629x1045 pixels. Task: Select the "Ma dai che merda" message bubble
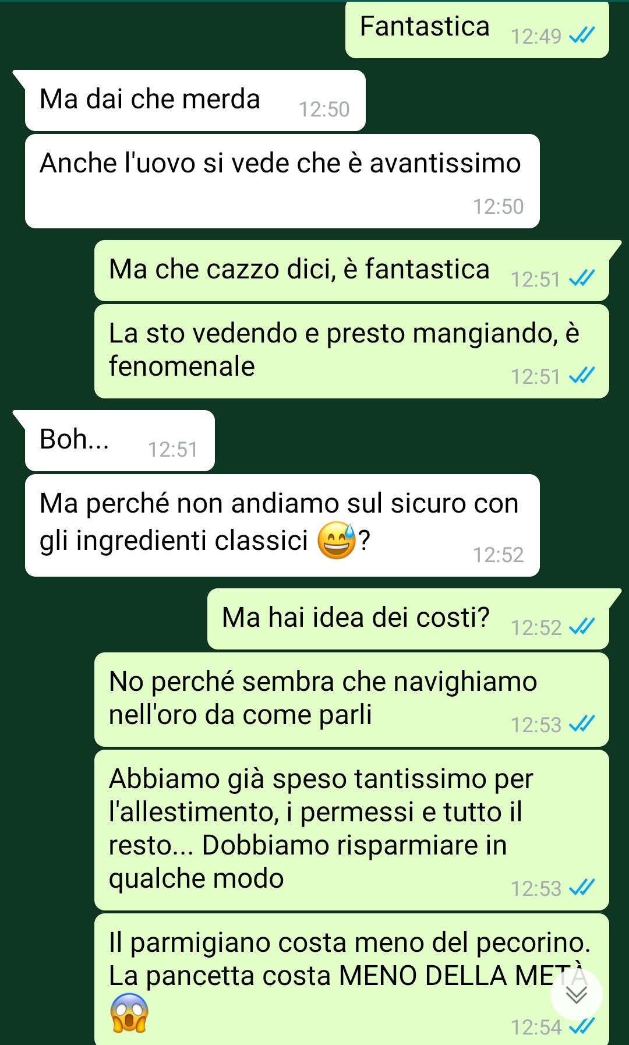click(x=195, y=100)
